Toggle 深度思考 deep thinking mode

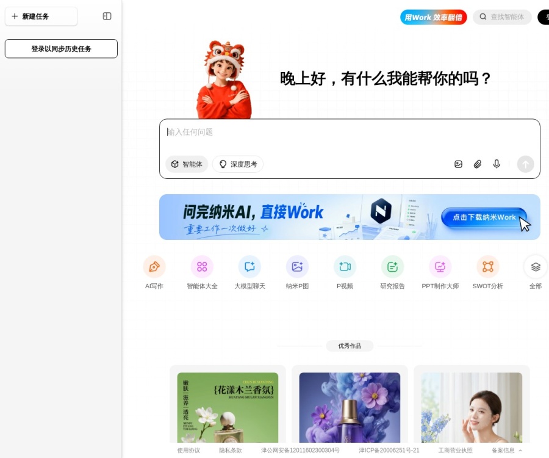[238, 164]
